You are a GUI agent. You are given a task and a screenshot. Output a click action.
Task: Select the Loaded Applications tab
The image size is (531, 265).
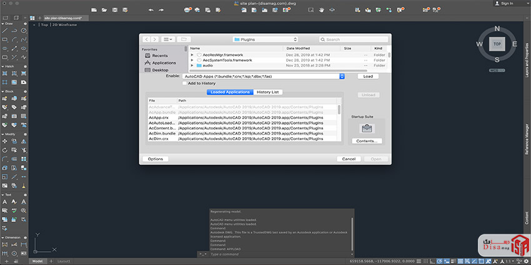coord(230,92)
